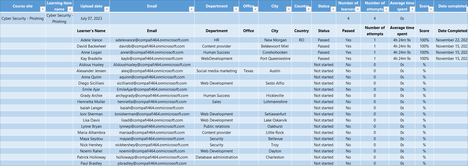
Task: Select the Cyber Security - Phishing course site cell
Action: coord(22,19)
